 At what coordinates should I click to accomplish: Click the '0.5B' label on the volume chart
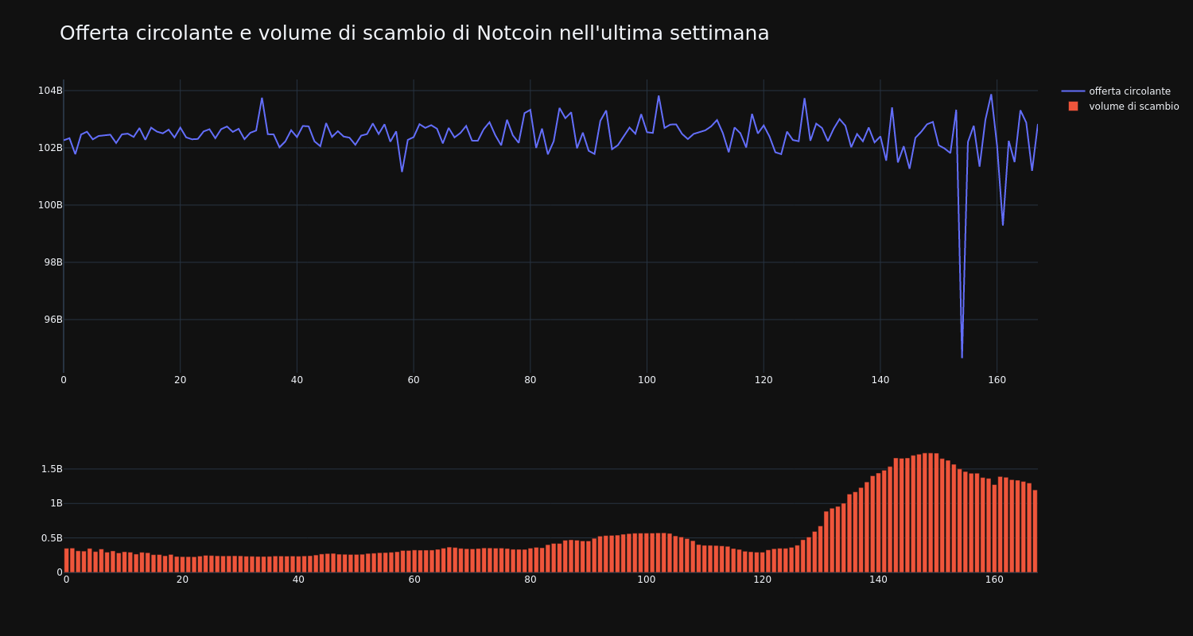pos(51,538)
